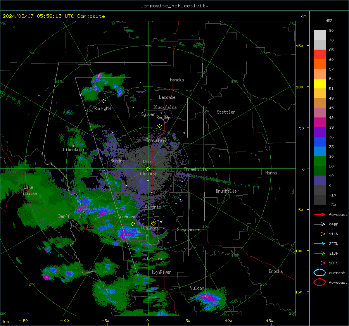
Task: Click the 65 dBZ red legend swatch
Action: click(x=320, y=54)
